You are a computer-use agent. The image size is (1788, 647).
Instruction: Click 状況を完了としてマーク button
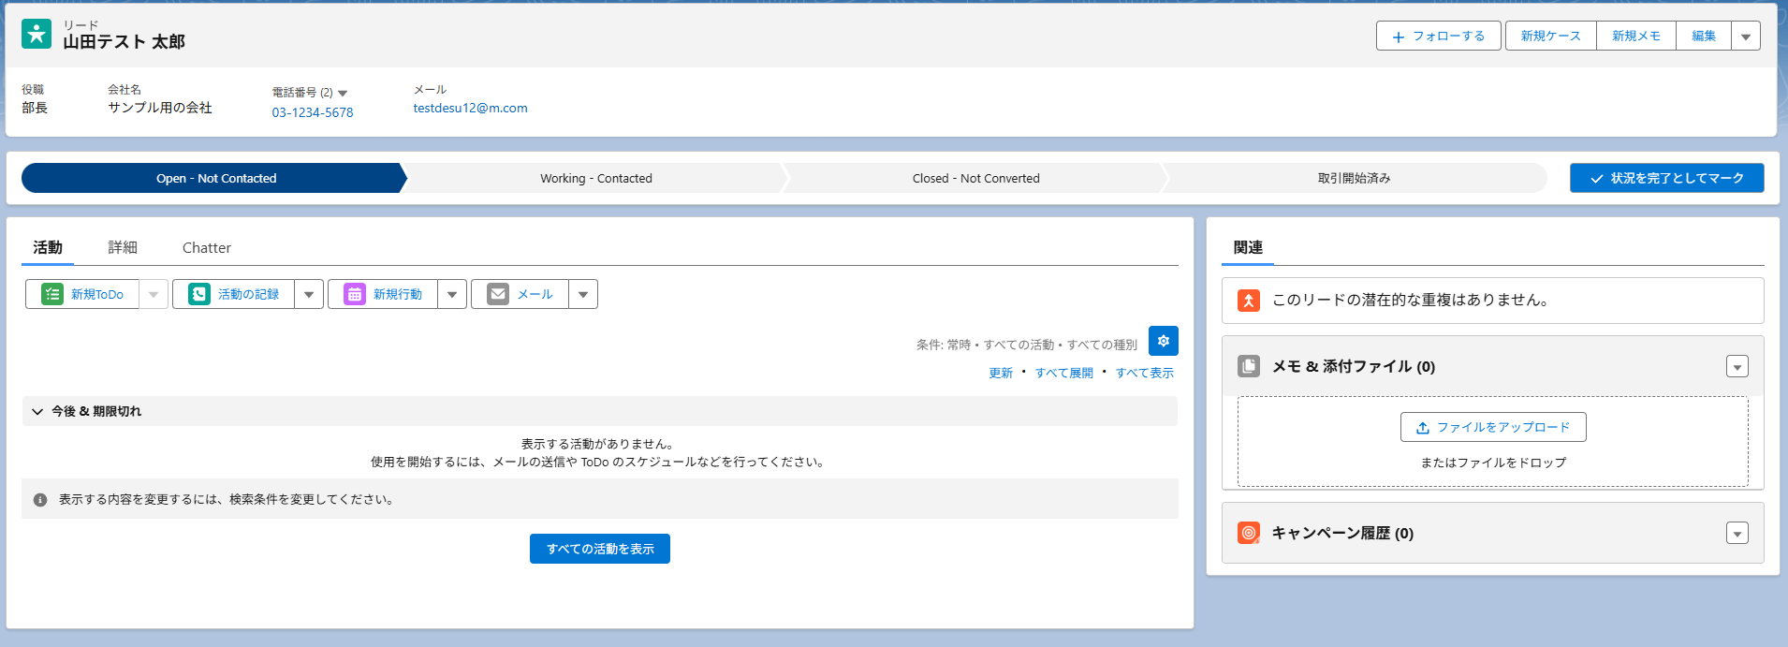1667,178
